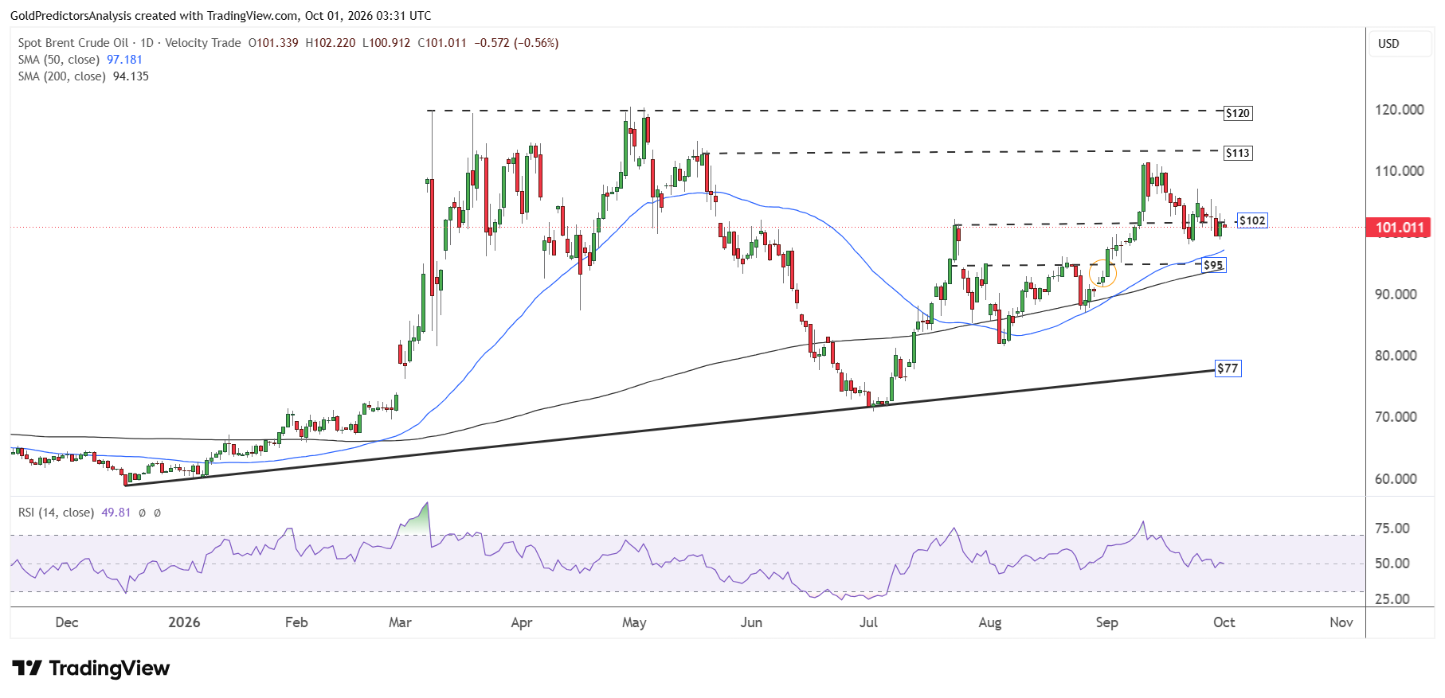Select the high value H102.220
This screenshot has width=1445, height=698.
pyautogui.click(x=331, y=43)
